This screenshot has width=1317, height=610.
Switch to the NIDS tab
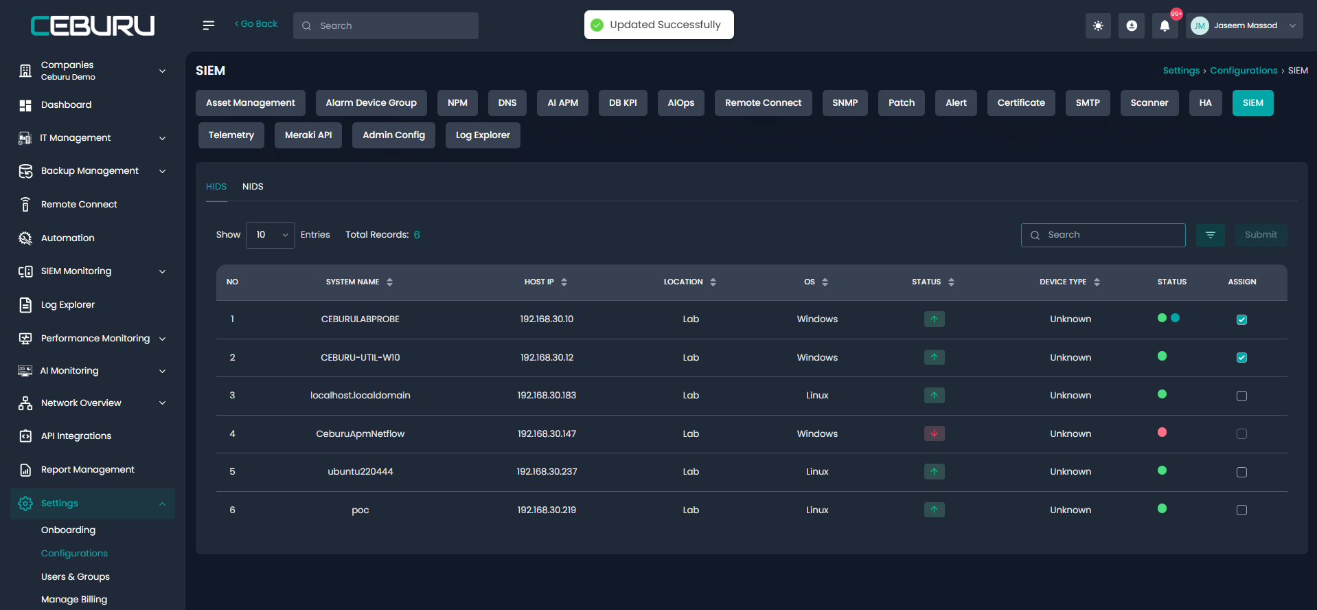pyautogui.click(x=253, y=187)
